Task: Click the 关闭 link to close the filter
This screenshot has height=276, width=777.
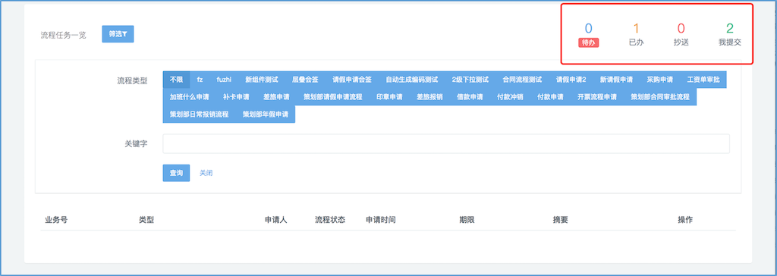Action: tap(206, 173)
